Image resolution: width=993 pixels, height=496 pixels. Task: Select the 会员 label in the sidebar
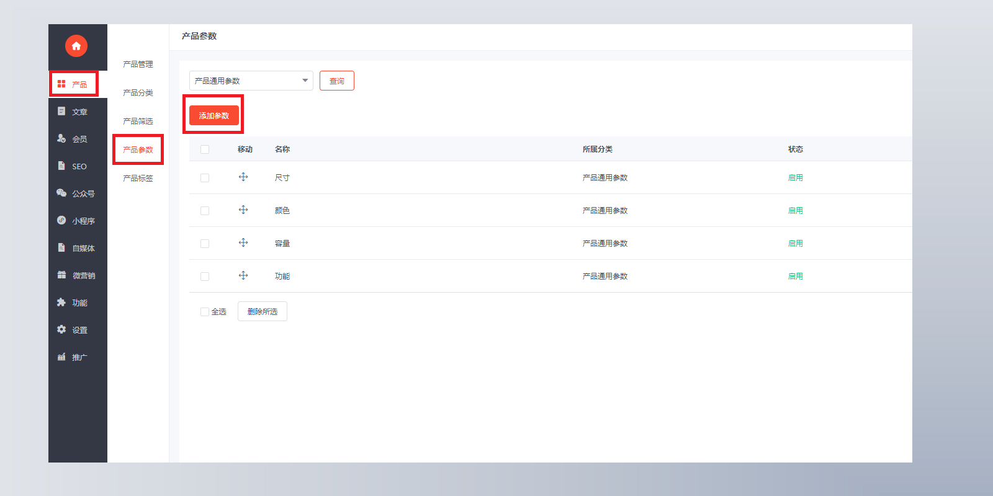pos(79,139)
